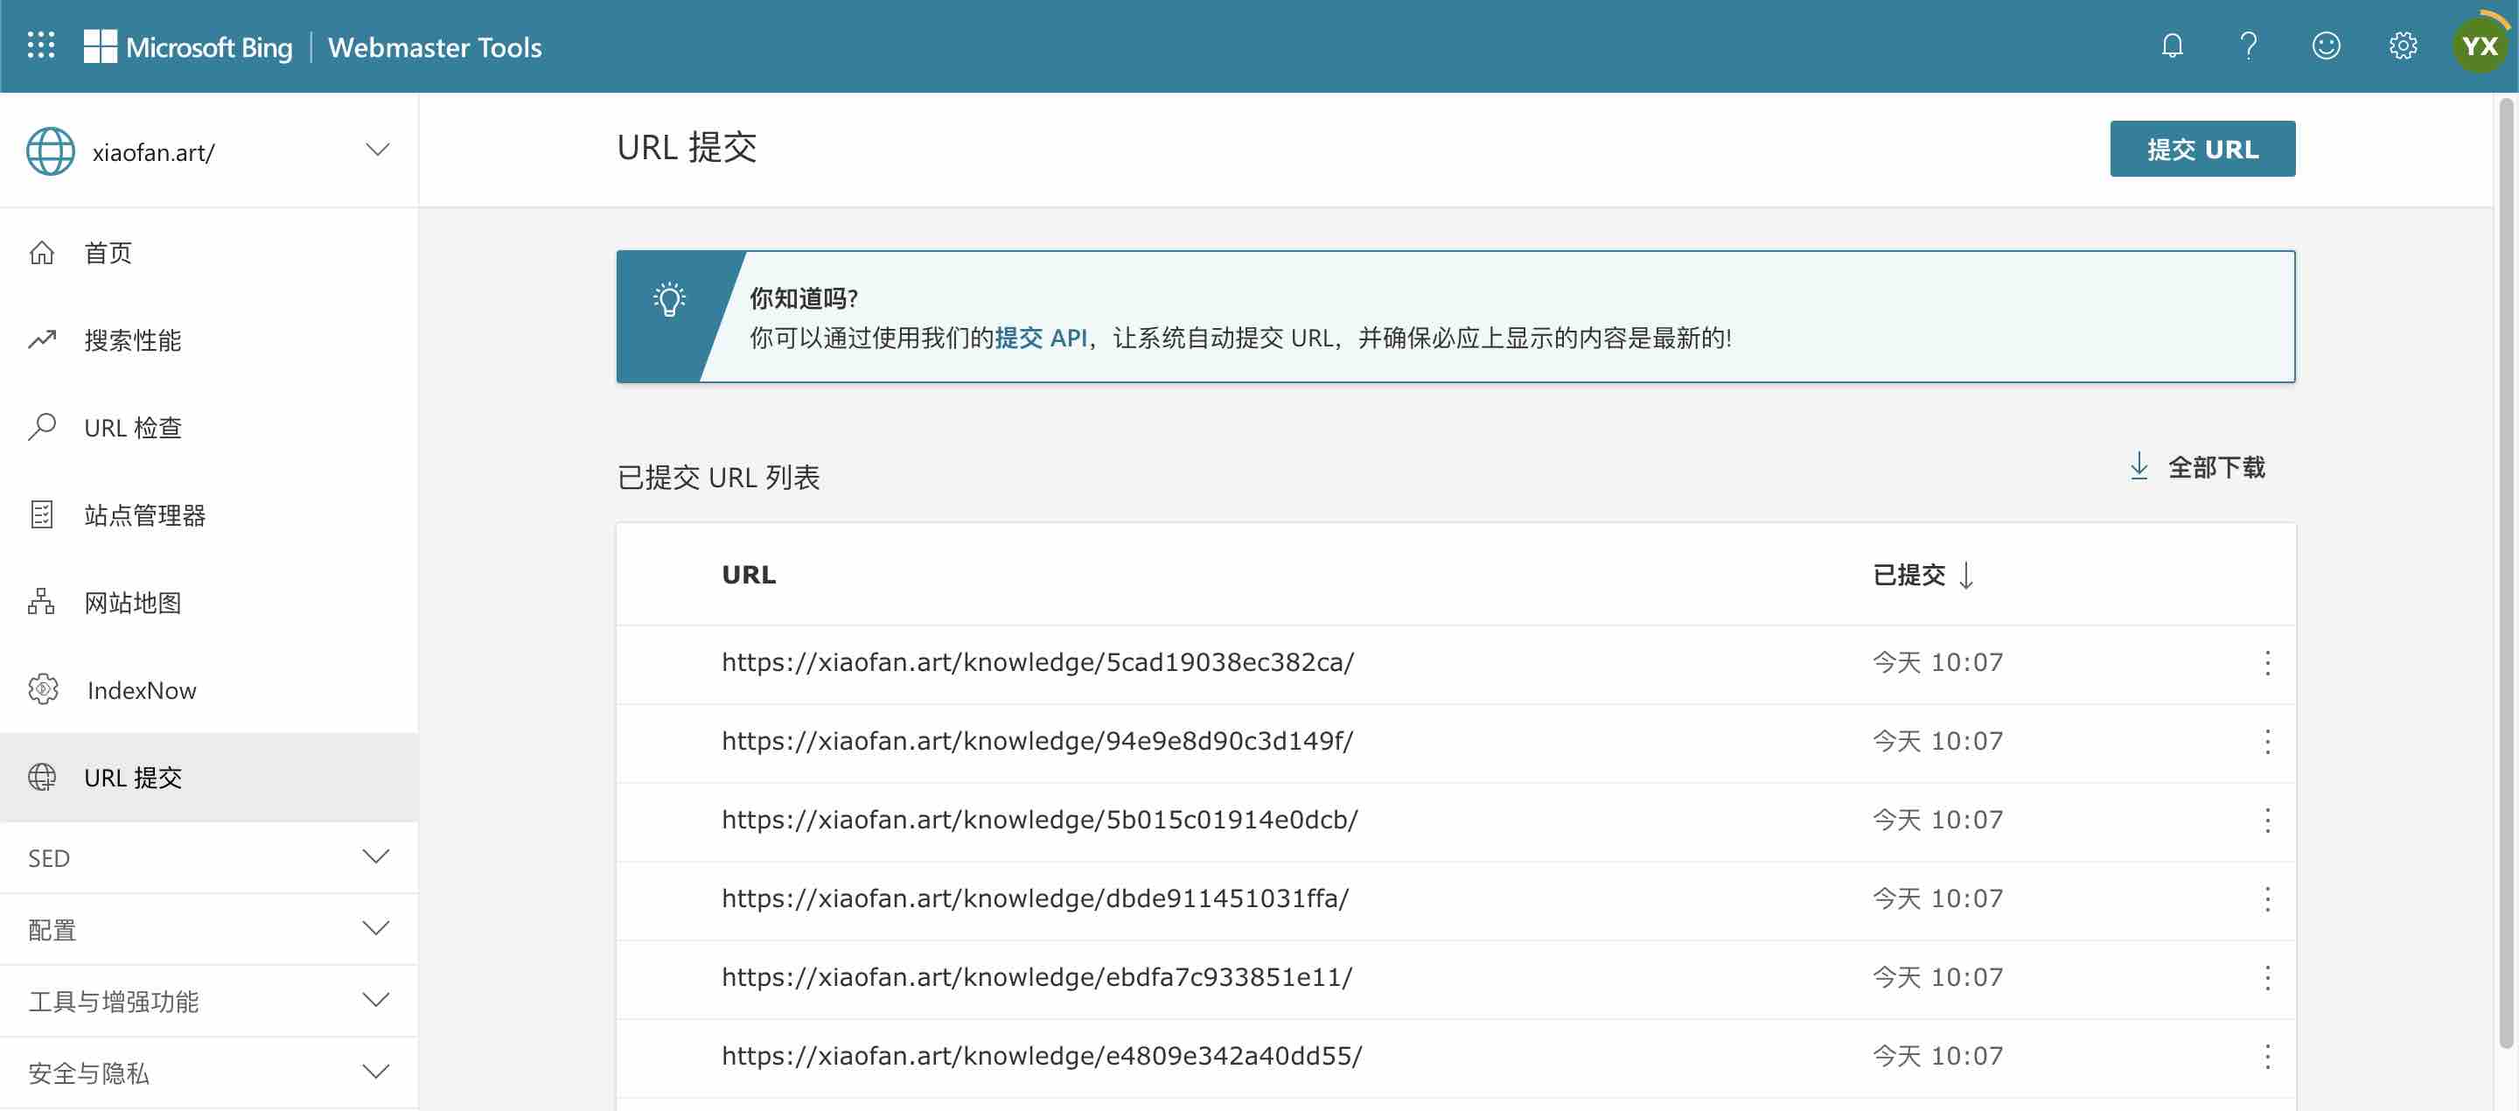The width and height of the screenshot is (2519, 1111).
Task: Open more options for dbde911451031ffa URL
Action: pyautogui.click(x=2267, y=898)
